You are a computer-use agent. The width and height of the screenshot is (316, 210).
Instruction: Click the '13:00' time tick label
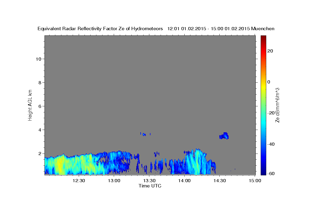114,181
